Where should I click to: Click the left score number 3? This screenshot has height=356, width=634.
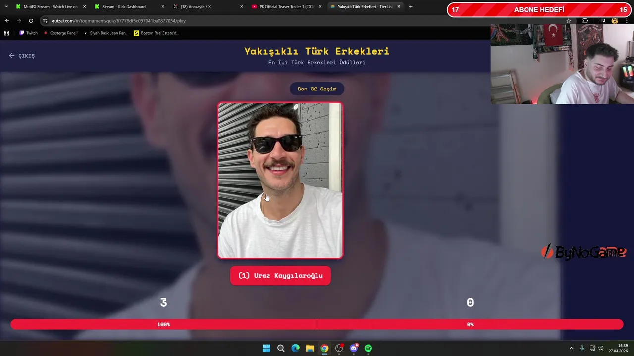tap(163, 303)
